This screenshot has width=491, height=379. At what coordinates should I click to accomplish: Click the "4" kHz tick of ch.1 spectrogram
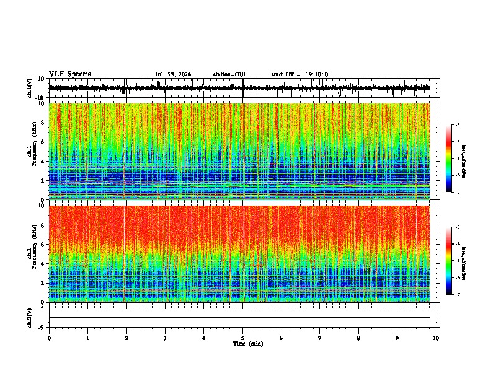coord(43,162)
